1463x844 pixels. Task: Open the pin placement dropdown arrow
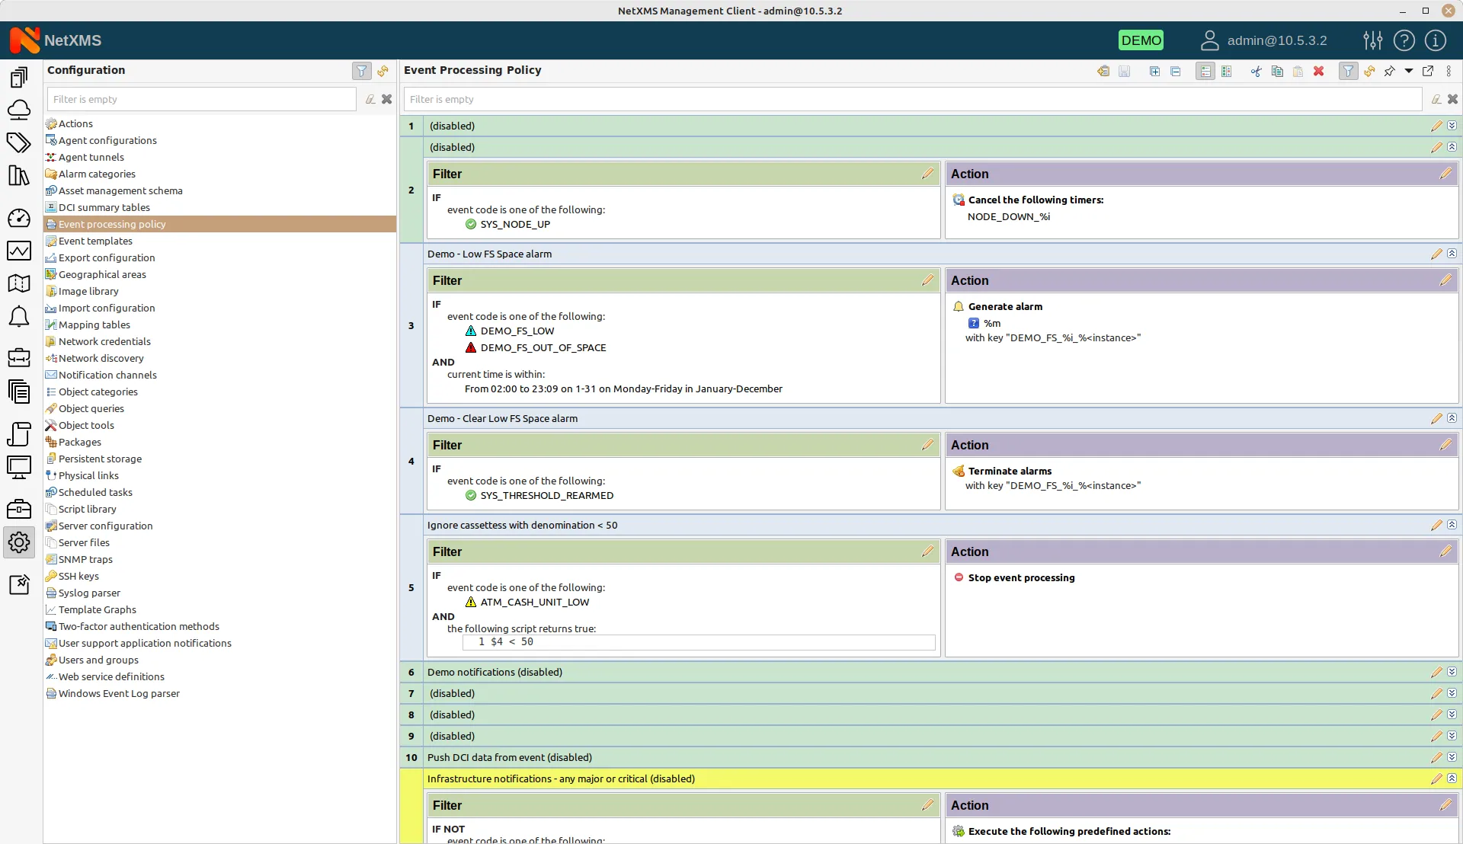[1408, 71]
